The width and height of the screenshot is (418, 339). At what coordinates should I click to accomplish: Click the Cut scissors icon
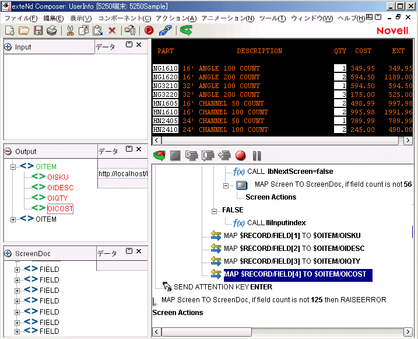click(70, 30)
